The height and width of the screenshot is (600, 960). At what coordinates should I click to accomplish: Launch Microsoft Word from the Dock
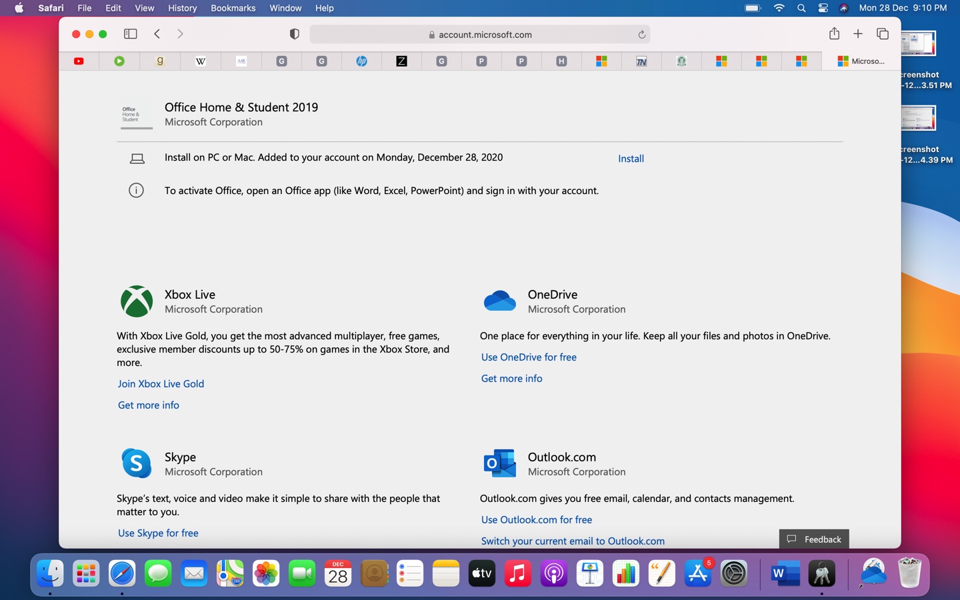point(785,573)
